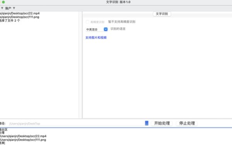Click the 输出区 heading in output log
The width and height of the screenshot is (232, 154).
tap(3, 129)
